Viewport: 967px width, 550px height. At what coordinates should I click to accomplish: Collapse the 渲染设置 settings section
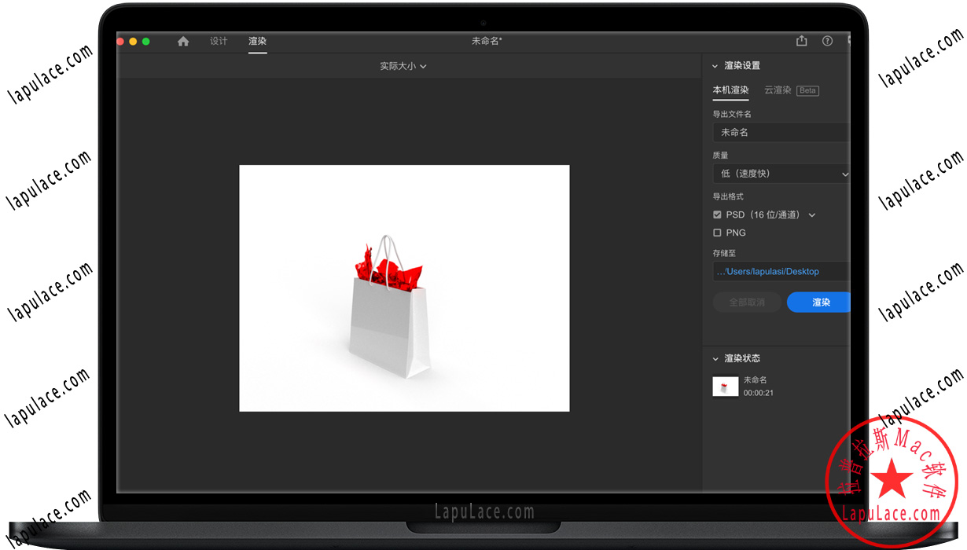point(715,66)
